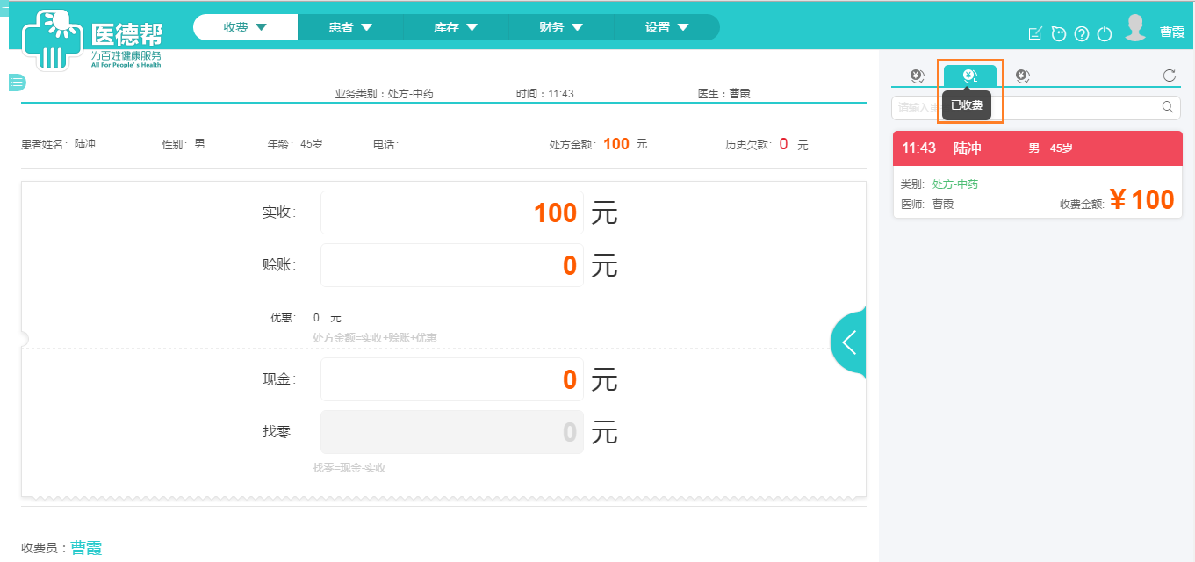Click the cashier name 曹霞 at bottom
Viewport: 1195px width, 562px height.
pos(86,548)
